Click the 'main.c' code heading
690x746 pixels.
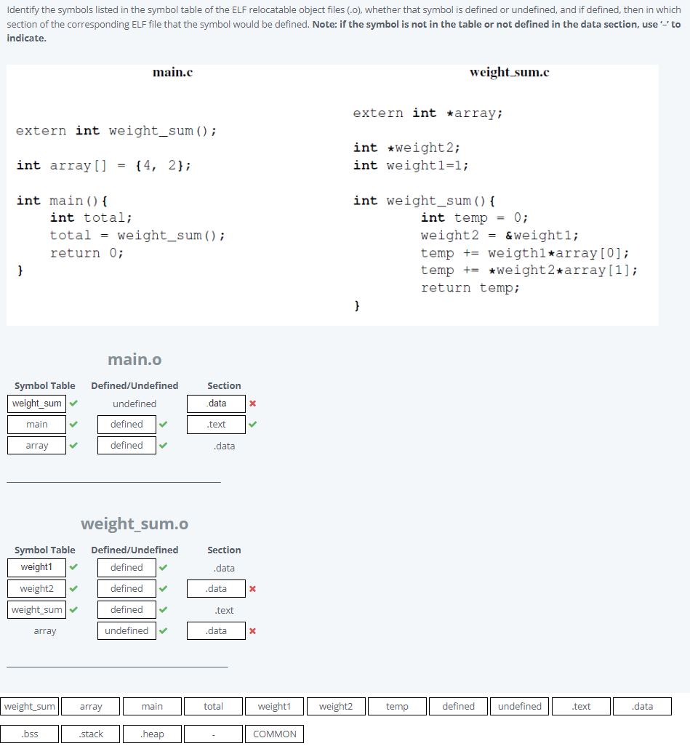pyautogui.click(x=172, y=72)
